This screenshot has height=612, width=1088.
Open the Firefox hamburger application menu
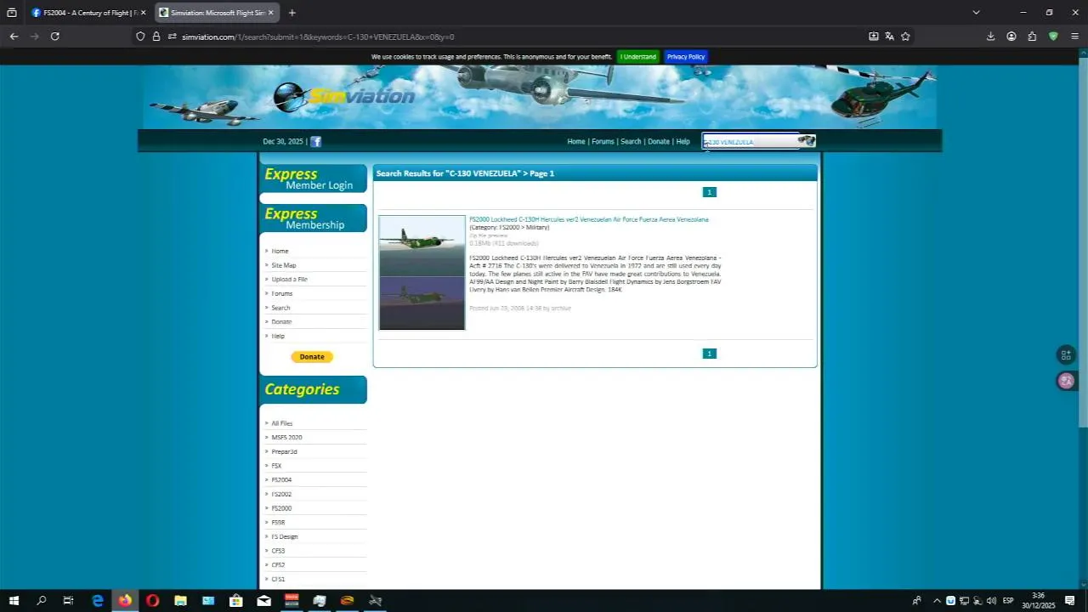click(1074, 37)
